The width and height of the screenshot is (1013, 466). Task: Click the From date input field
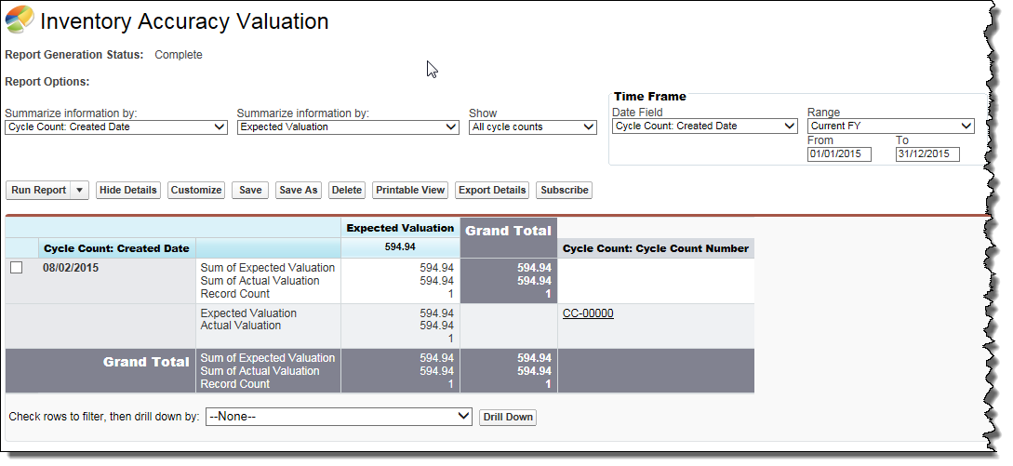[x=839, y=154]
